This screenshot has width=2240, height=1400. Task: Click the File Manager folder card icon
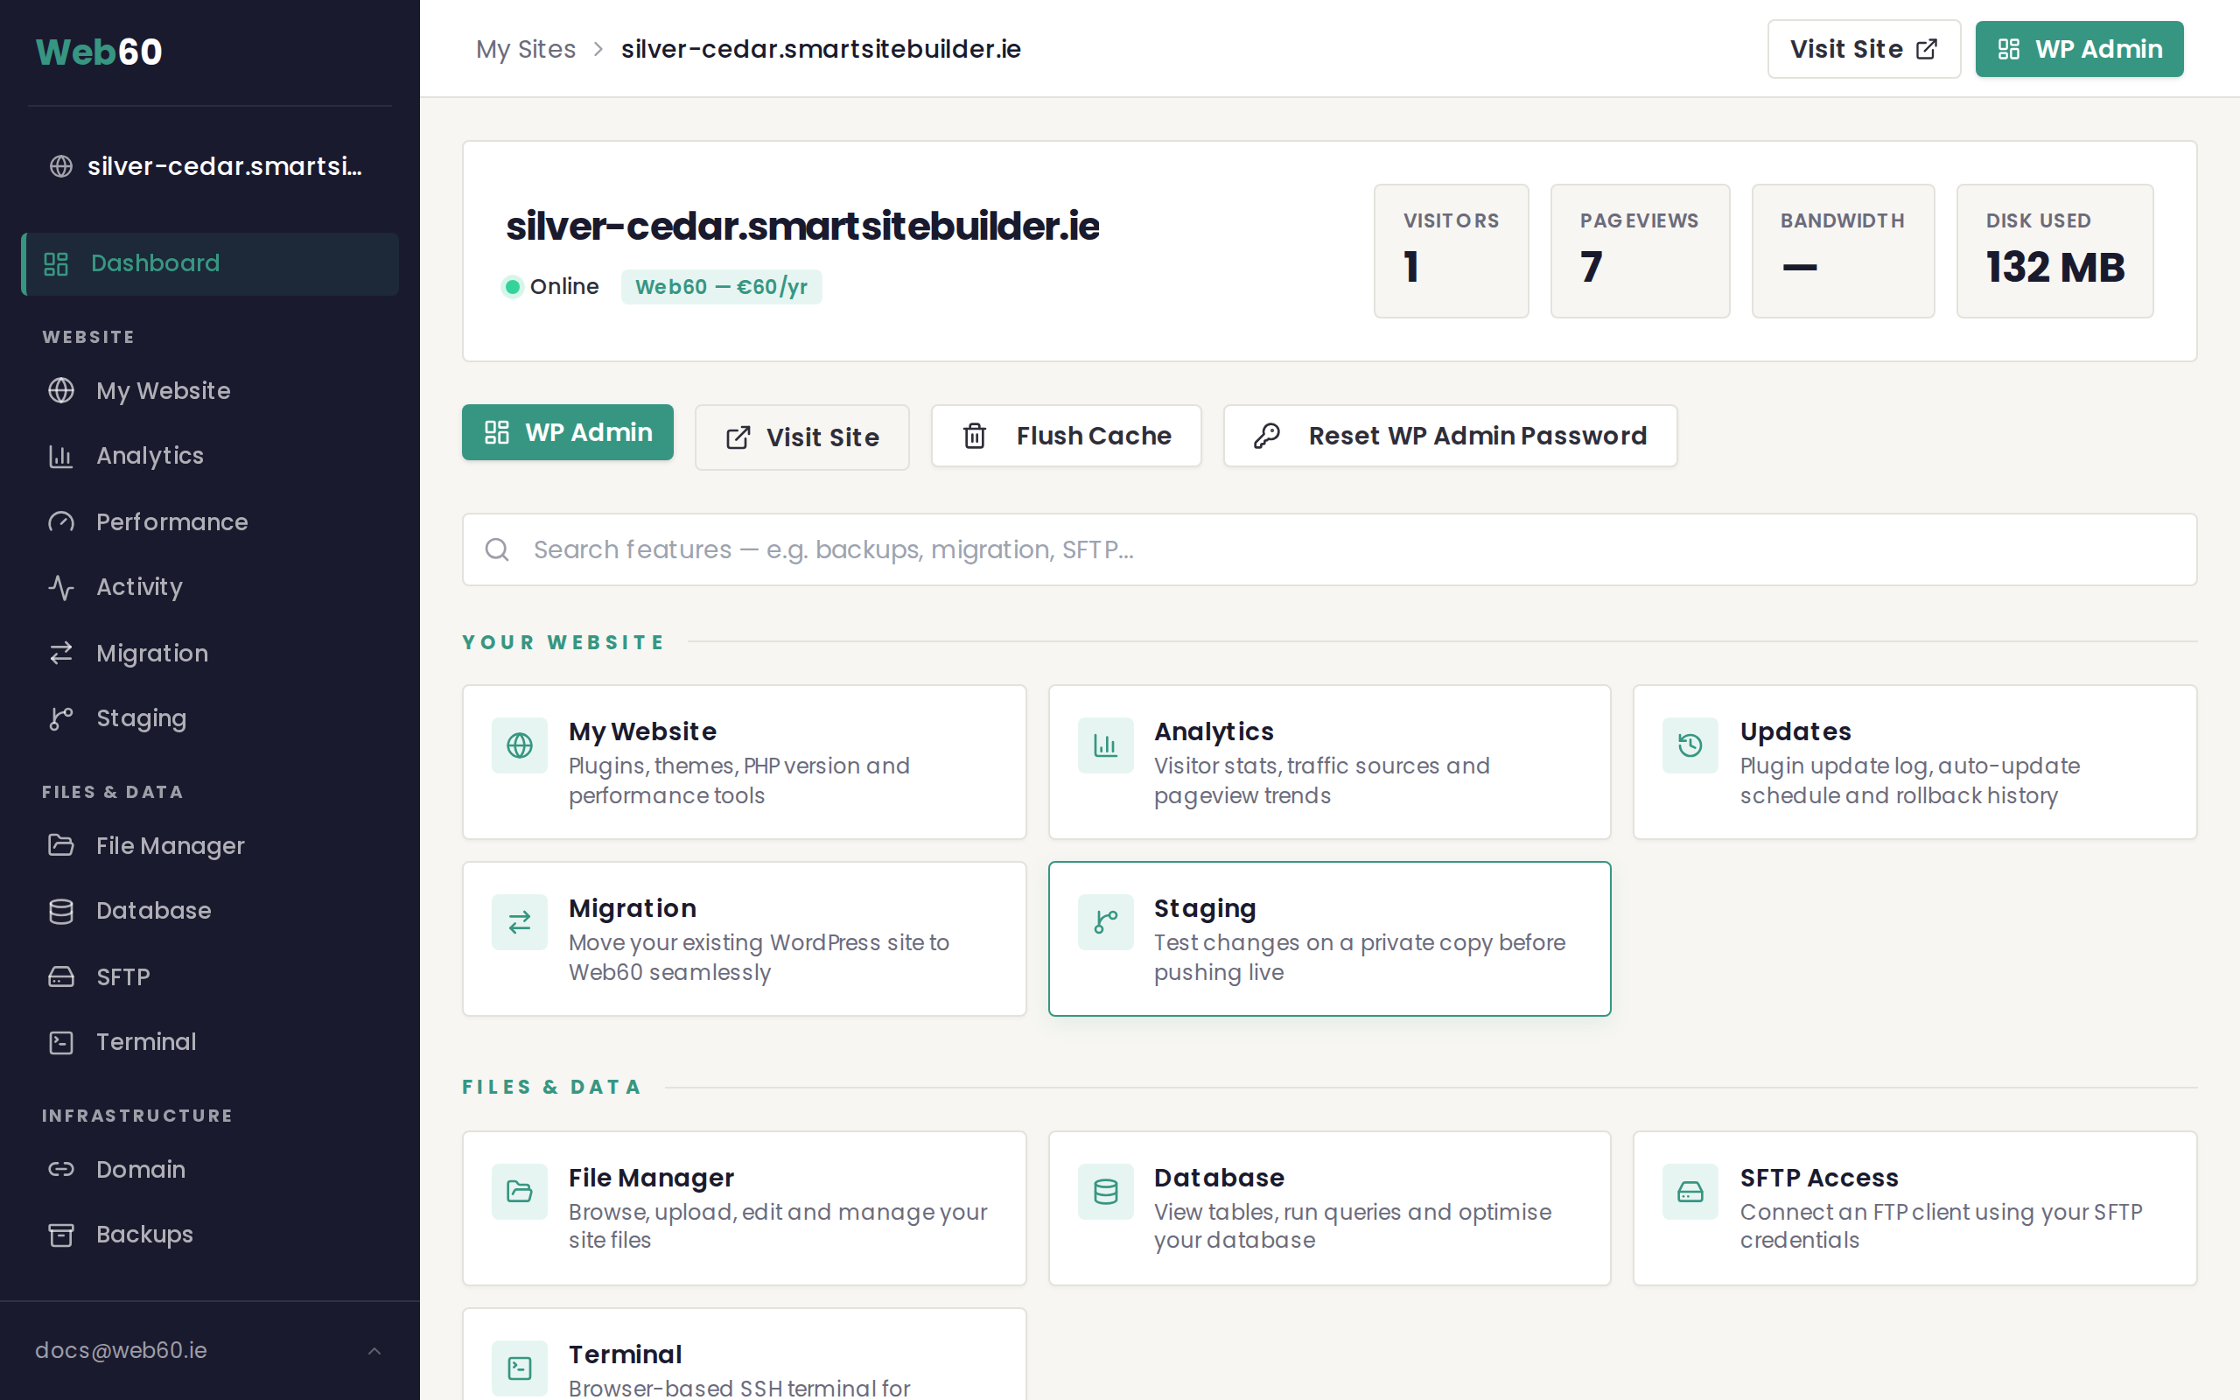tap(519, 1192)
